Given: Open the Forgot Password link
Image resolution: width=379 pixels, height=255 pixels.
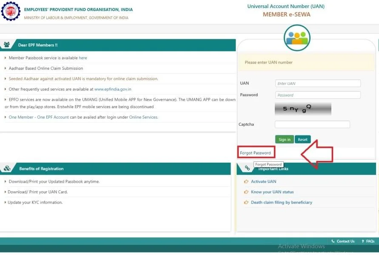Looking at the screenshot, I should click(x=255, y=153).
